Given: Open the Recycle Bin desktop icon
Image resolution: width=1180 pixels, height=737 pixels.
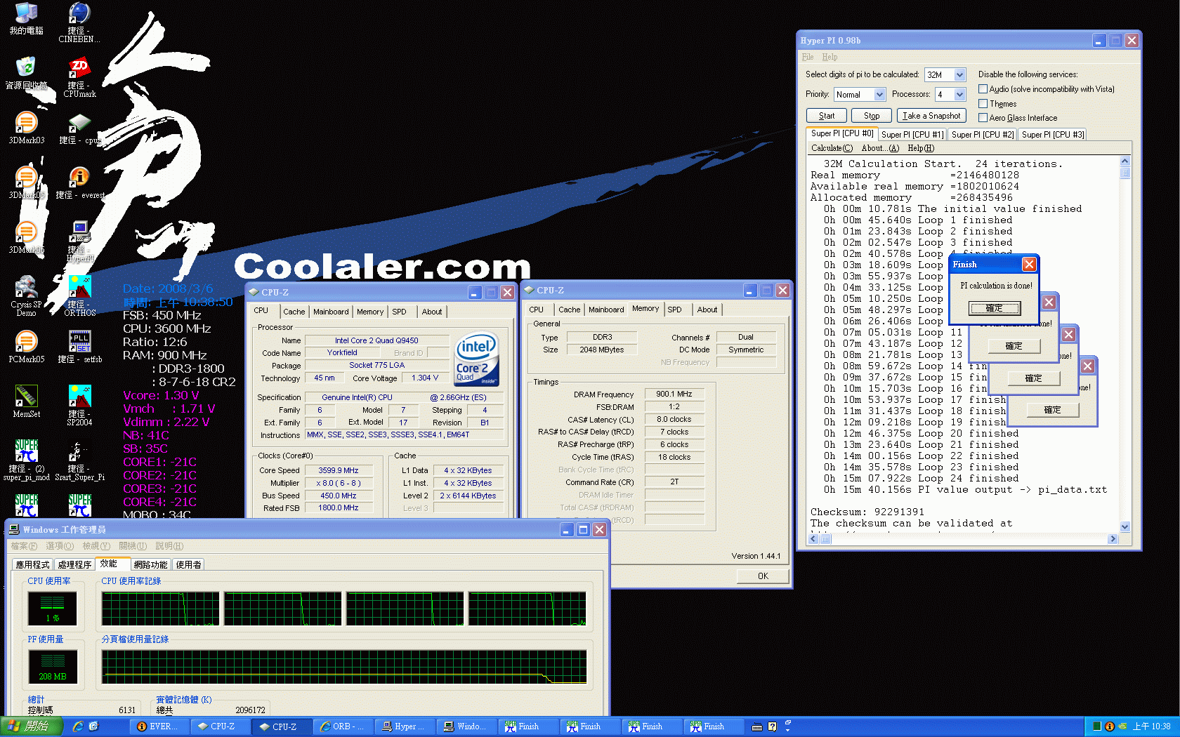Looking at the screenshot, I should point(26,72).
